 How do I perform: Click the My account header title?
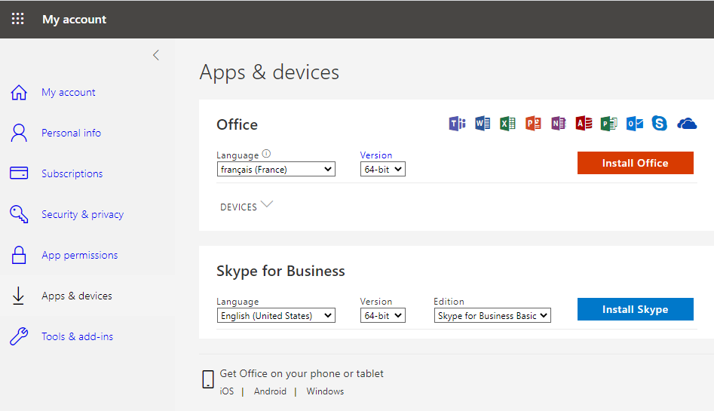click(x=74, y=19)
